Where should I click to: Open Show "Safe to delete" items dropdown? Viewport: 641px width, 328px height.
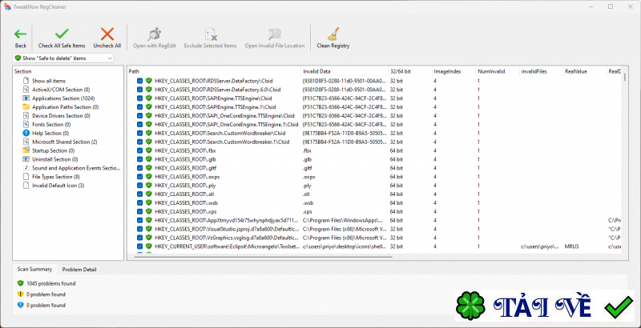pos(63,58)
